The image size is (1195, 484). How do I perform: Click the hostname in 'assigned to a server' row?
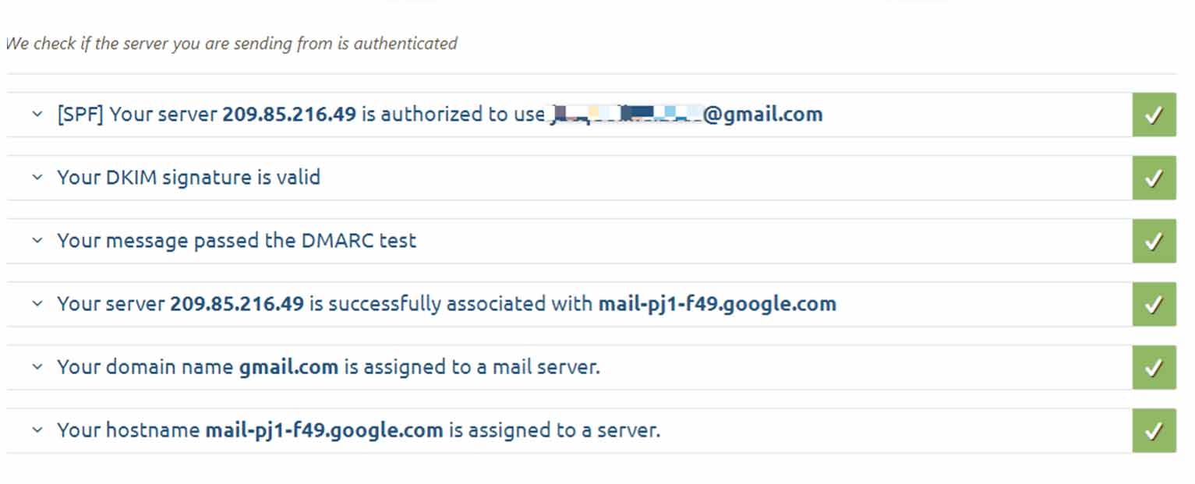(323, 430)
